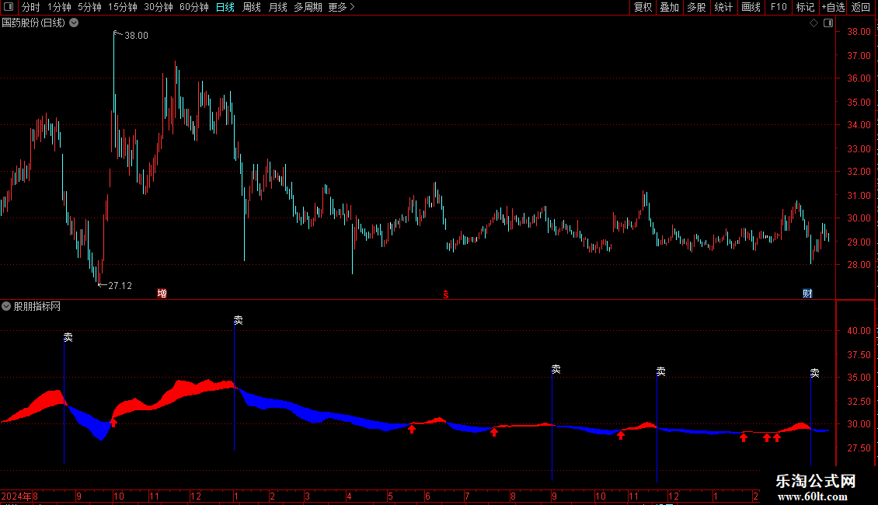Click the 卖 signal near late November

(660, 371)
